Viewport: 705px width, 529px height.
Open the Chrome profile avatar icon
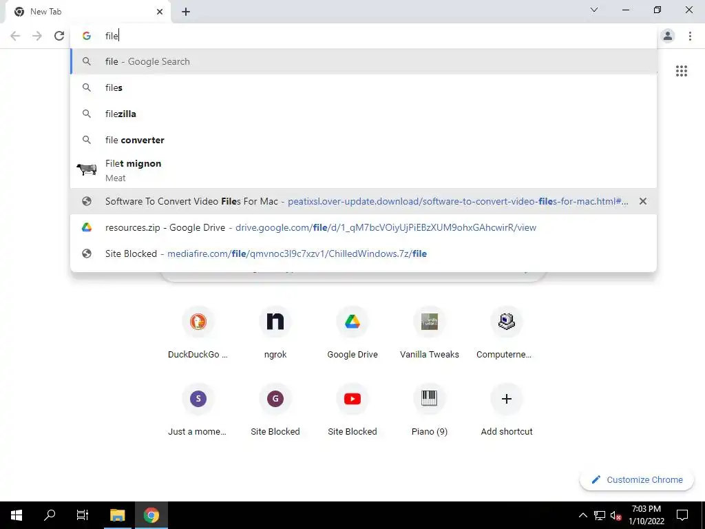pos(668,36)
